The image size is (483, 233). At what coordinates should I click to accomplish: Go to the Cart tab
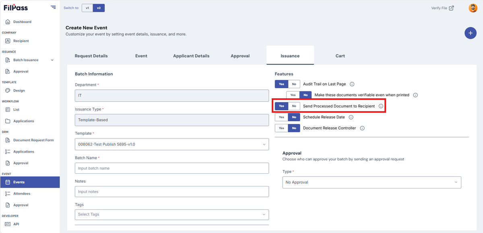[x=340, y=56]
